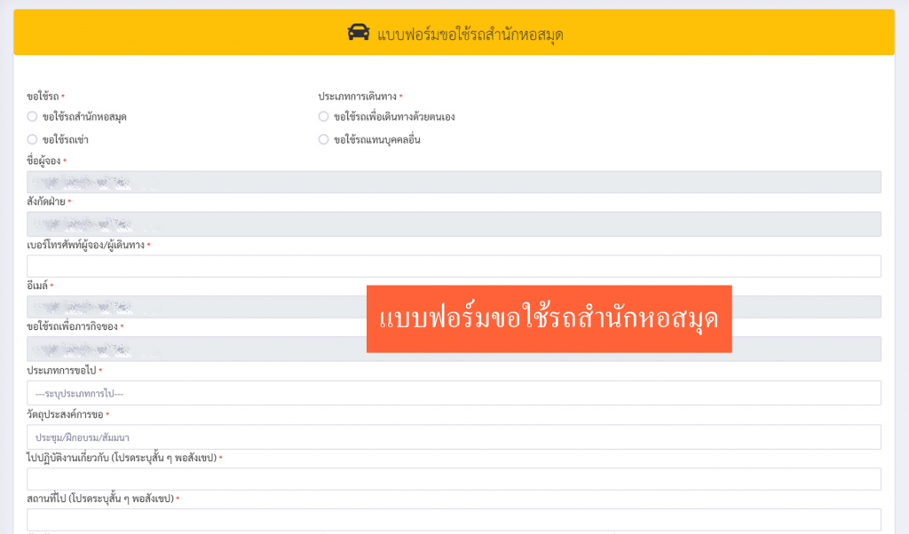Click the ประเภทการเดินทาง section label

click(x=358, y=96)
